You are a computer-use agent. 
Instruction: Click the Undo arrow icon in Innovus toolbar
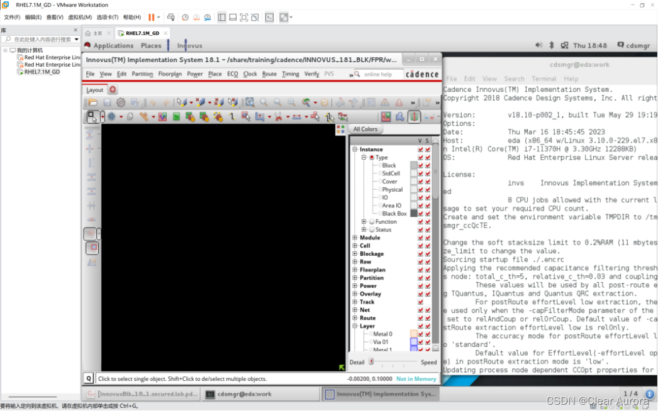[x=153, y=102]
